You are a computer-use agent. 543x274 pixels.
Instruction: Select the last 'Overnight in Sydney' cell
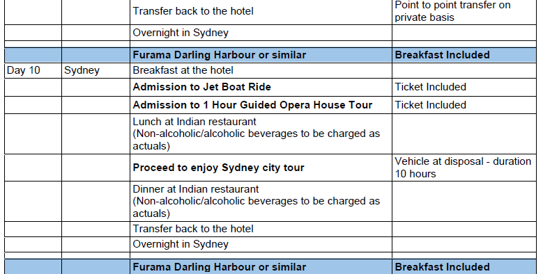point(261,244)
